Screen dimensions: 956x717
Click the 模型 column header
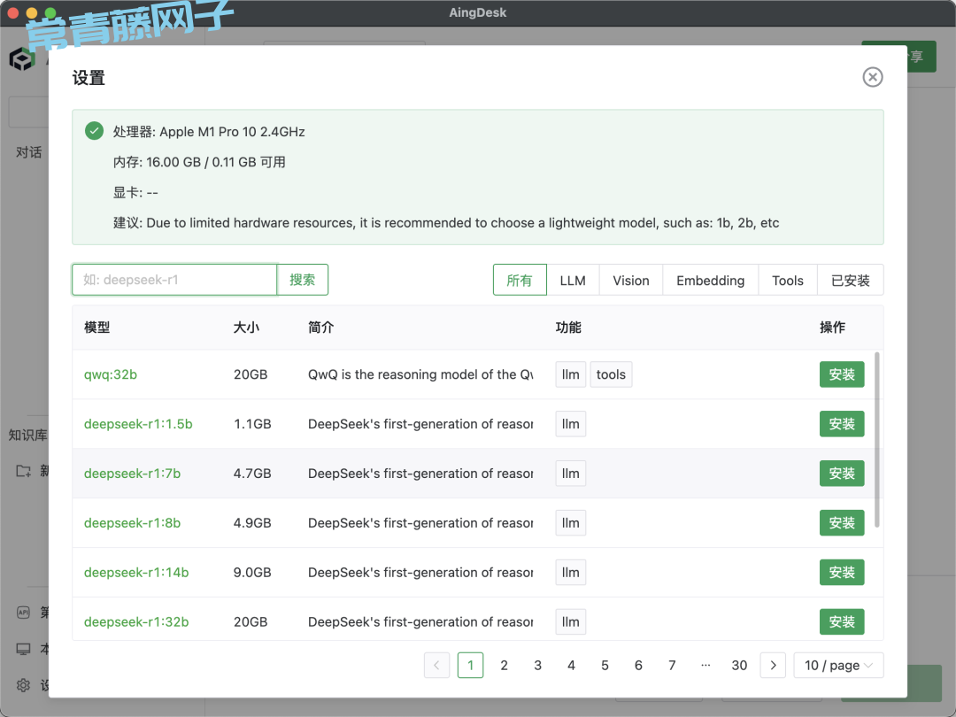97,328
